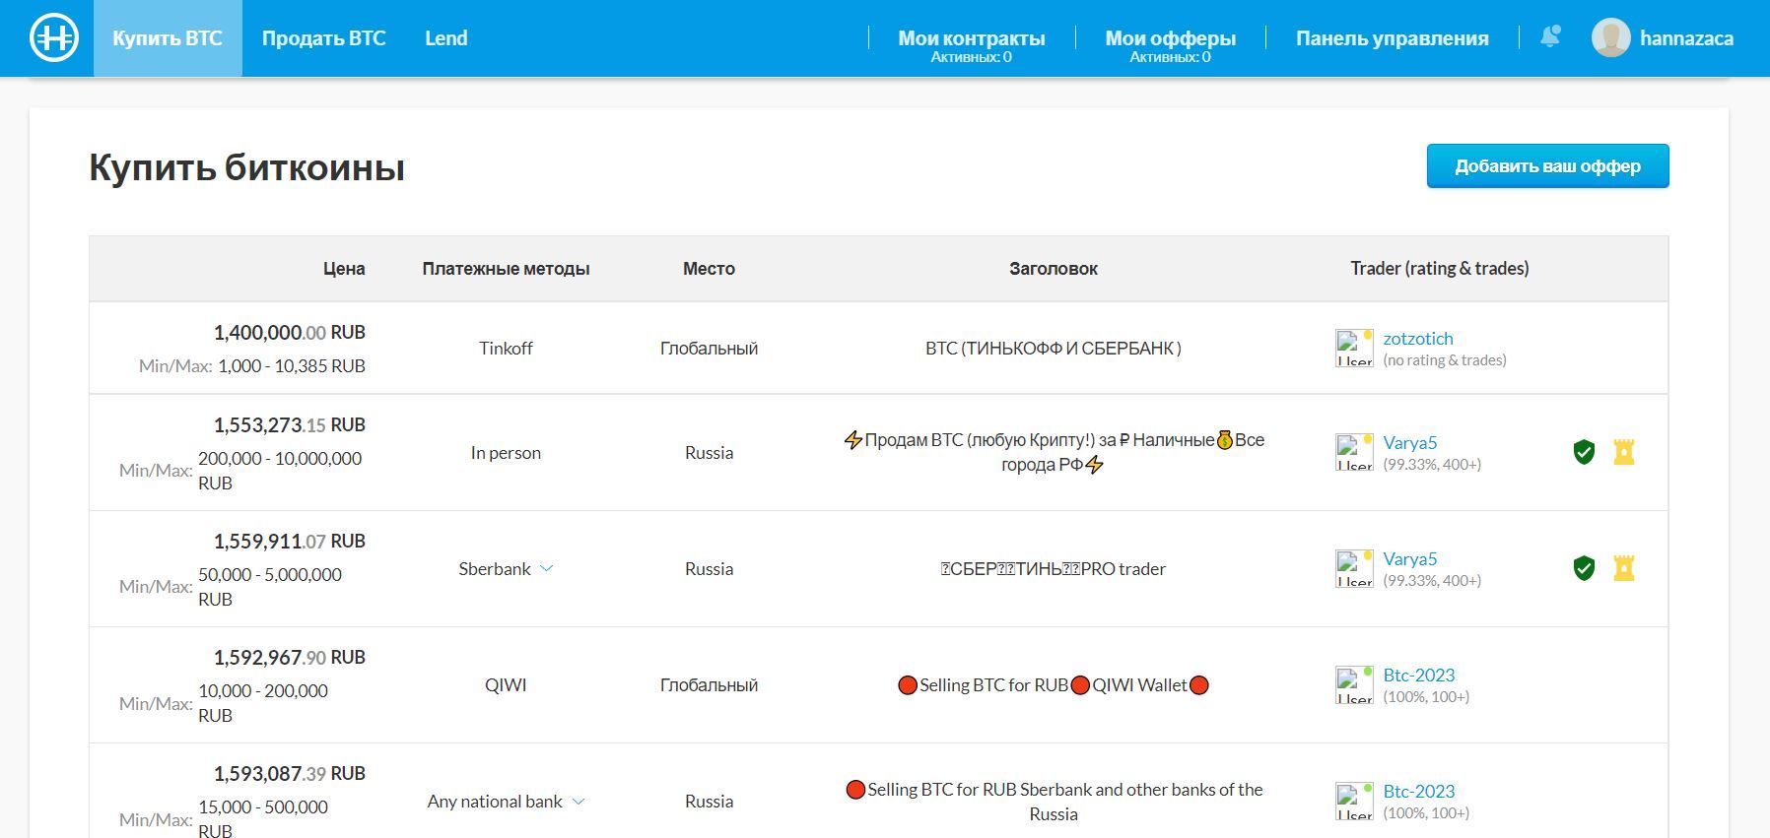The image size is (1770, 838).
Task: Open the Lend tab
Action: coord(445,38)
